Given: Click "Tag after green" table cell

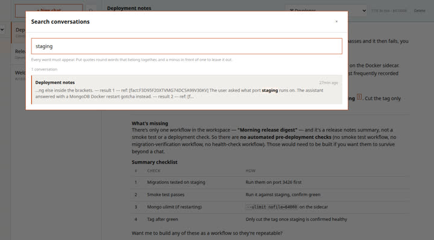Looking at the screenshot, I should click(163, 219).
